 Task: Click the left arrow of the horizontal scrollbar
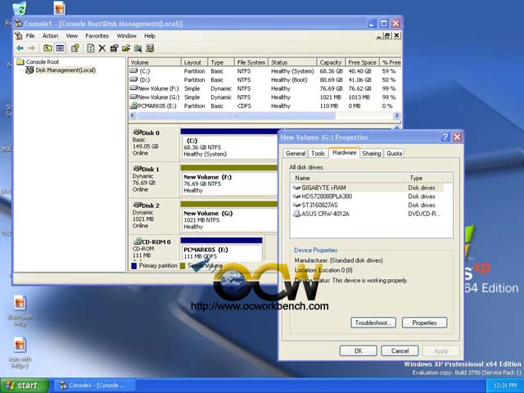coord(133,115)
